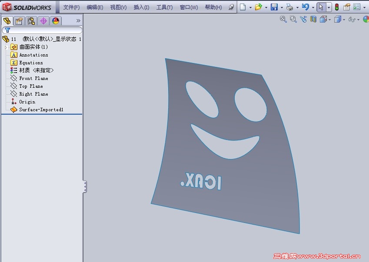Click the New document icon

pos(243,7)
